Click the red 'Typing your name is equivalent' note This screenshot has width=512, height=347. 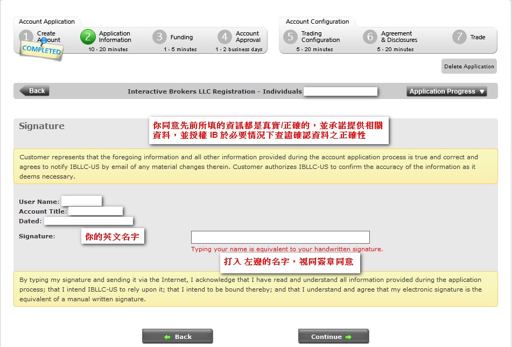pyautogui.click(x=287, y=249)
